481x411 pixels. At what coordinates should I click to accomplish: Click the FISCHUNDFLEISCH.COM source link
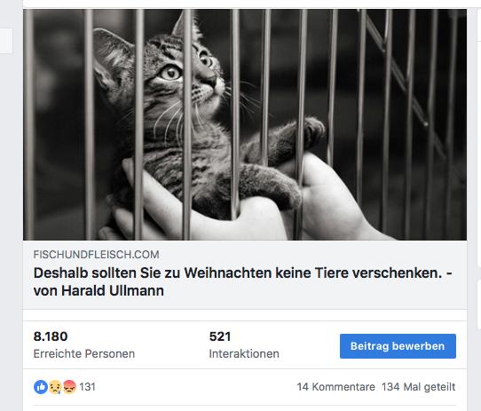tap(97, 255)
